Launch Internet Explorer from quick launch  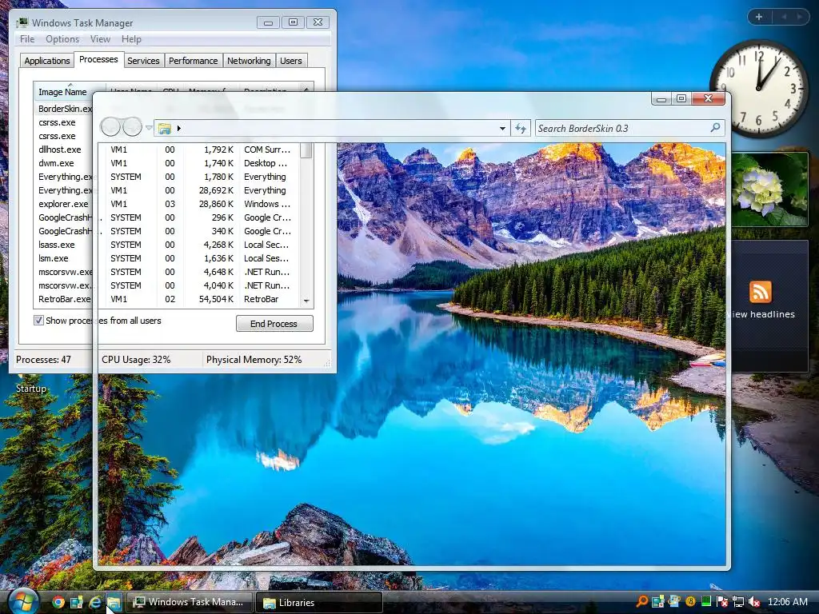click(x=95, y=602)
